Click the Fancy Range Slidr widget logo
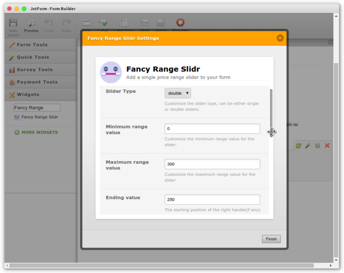Screen dimensions: 344x273 coord(111,72)
